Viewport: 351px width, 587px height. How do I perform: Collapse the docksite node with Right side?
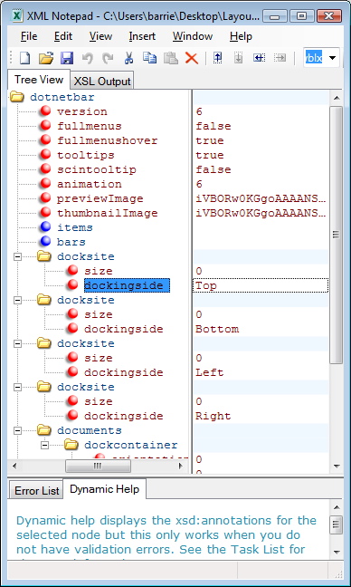click(x=17, y=387)
